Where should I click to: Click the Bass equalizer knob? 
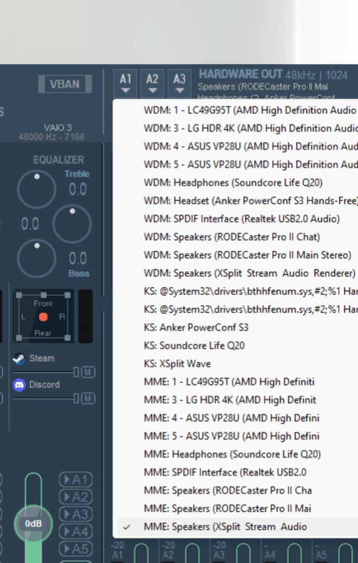(37, 258)
